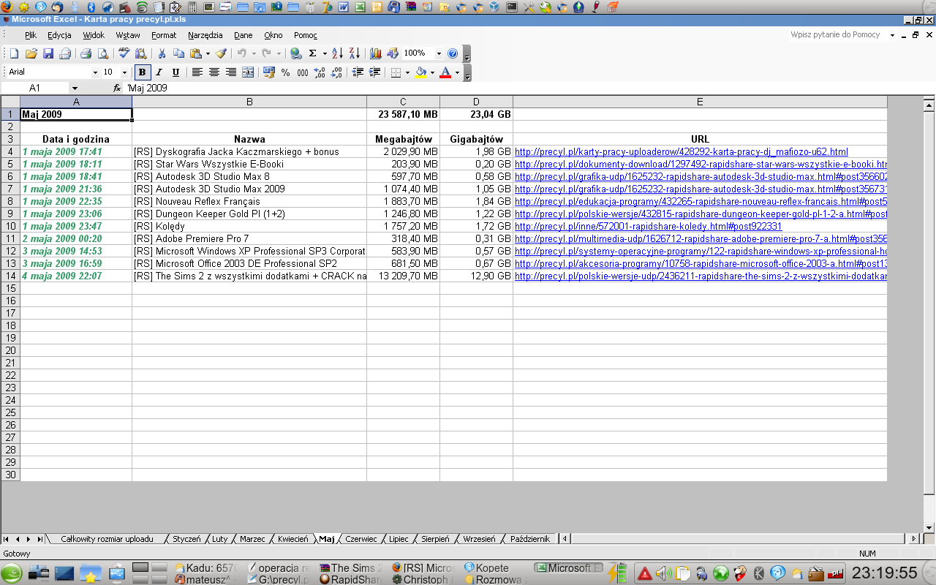Screen dimensions: 936x585
Task: Center text horizontally
Action: point(214,72)
